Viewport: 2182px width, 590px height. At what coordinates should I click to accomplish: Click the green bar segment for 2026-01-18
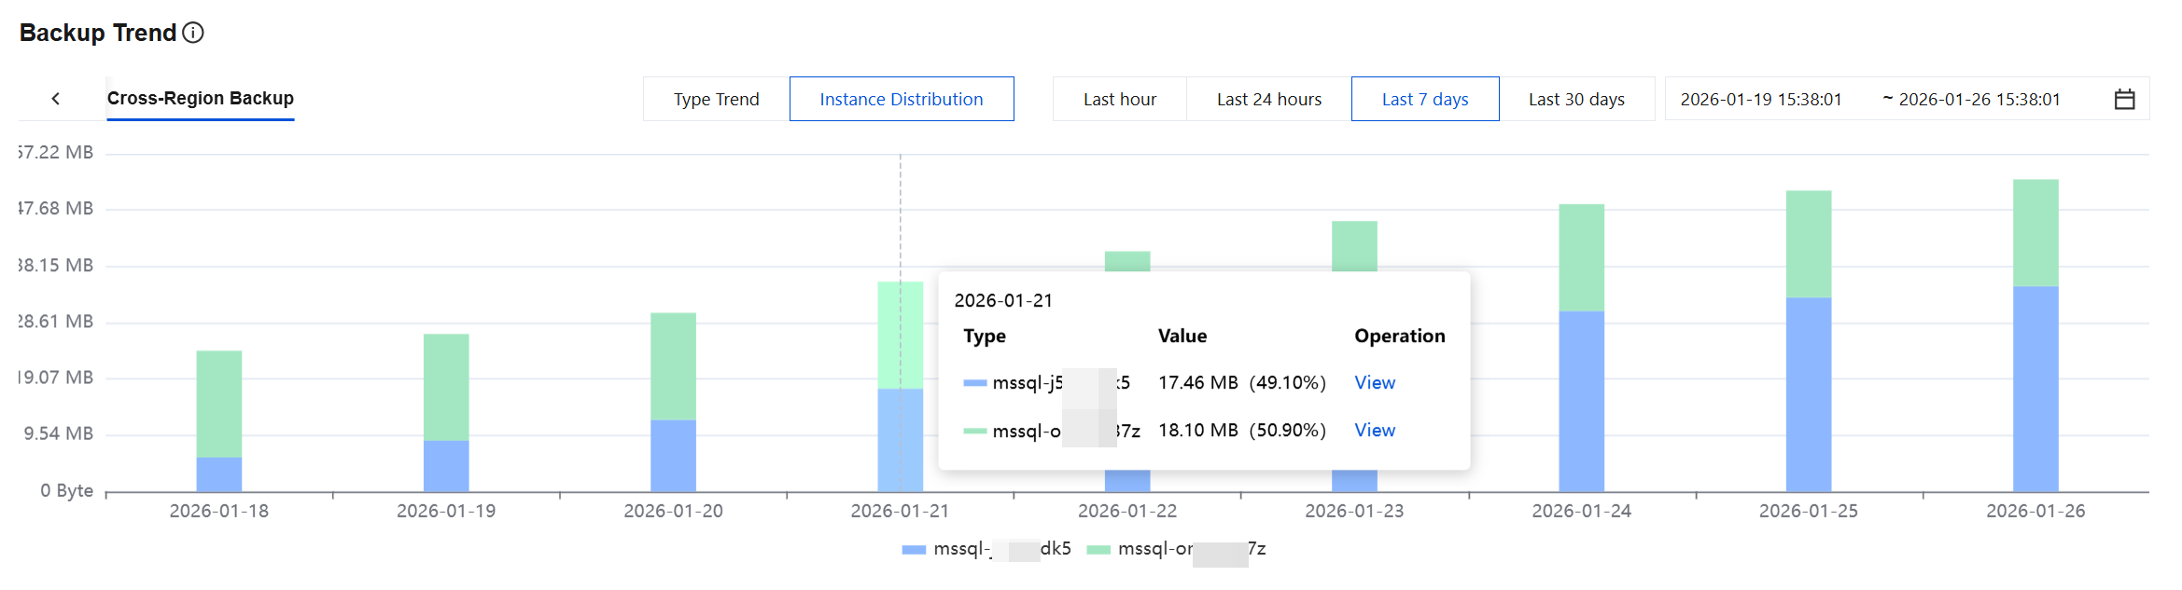point(219,404)
